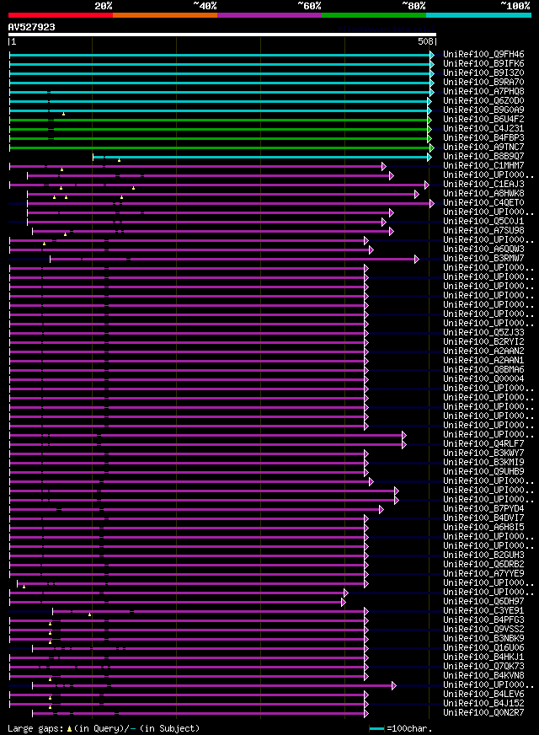539x735 pixels.
Task: Open hit UniRef100_Q6Z0D0
Action: [x=483, y=101]
